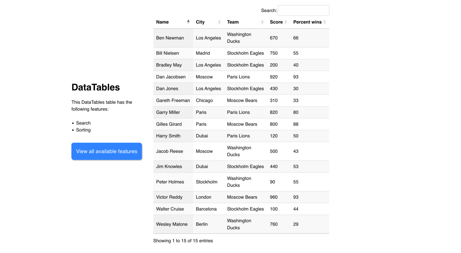
Task: Sort the Team column via its sort arrows
Action: 262,22
